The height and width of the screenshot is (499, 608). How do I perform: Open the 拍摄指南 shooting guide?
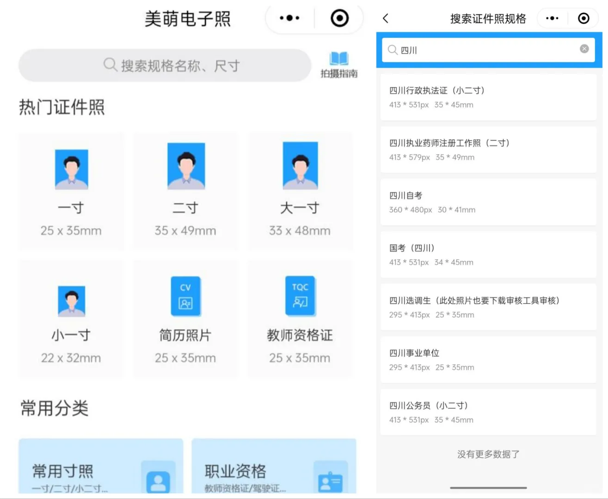click(338, 65)
